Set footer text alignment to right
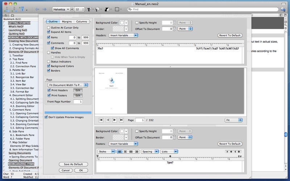290x181 pixels. [x=137, y=152]
